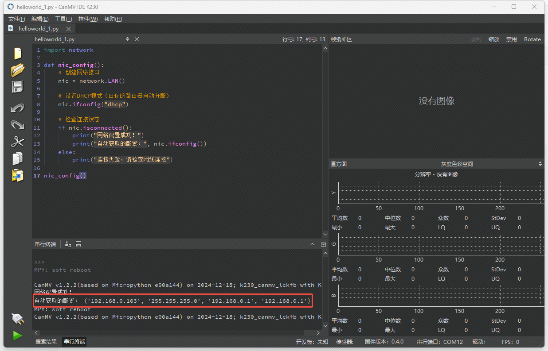Click the 'def nic_config():' line
The width and height of the screenshot is (548, 351).
74,65
